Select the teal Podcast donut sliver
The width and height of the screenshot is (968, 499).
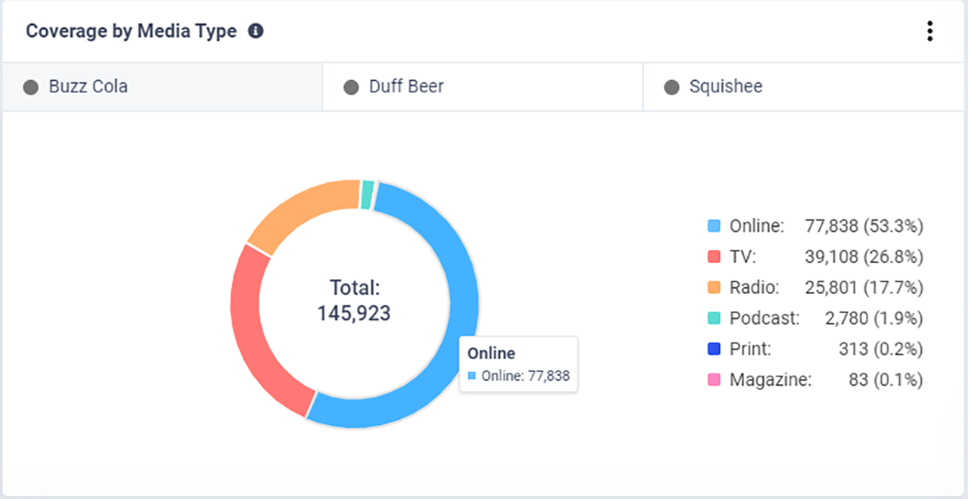point(368,194)
